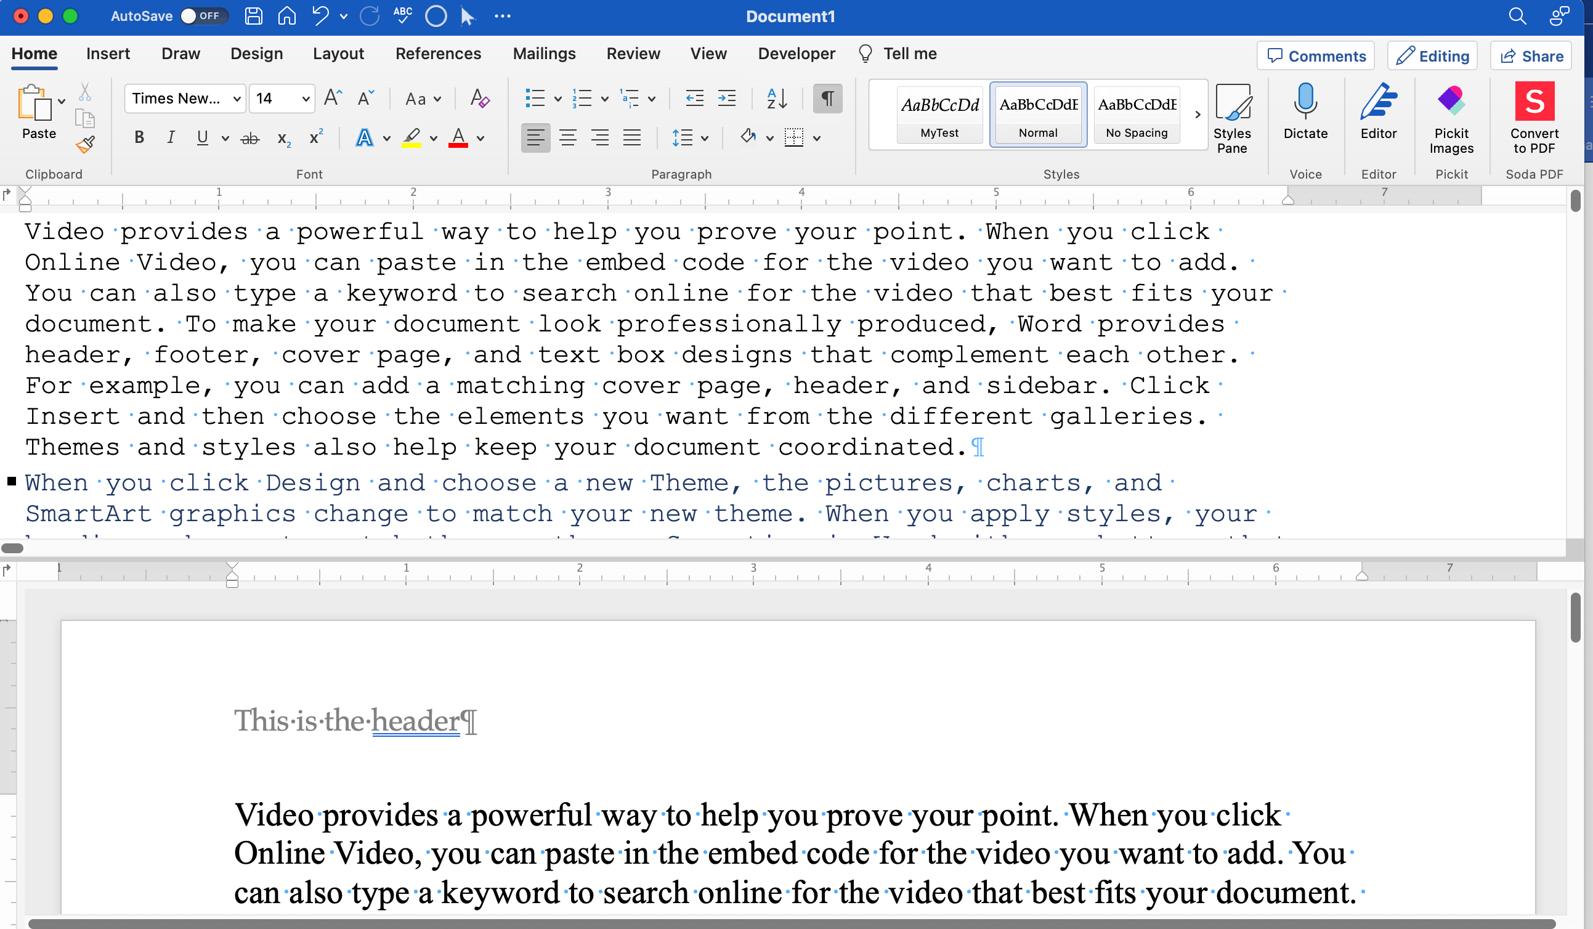Apply the yellow text highlight color
This screenshot has height=929, width=1593.
[411, 138]
